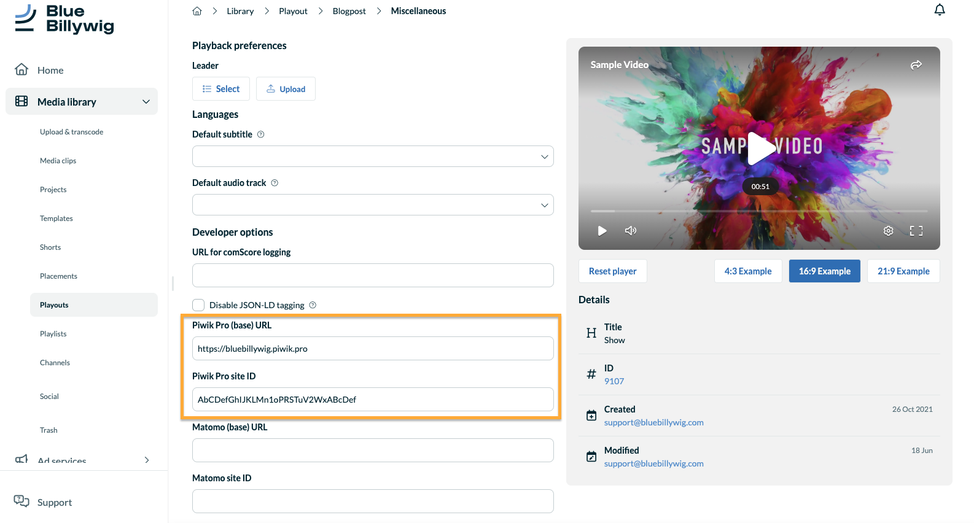The image size is (974, 523).
Task: Enter fullscreen on the player
Action: (916, 231)
